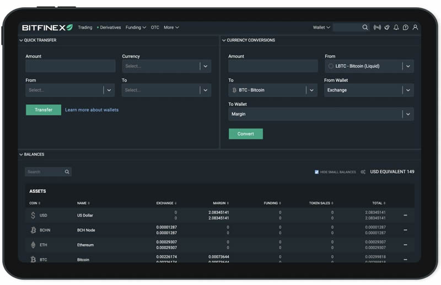
Task: Focus the top bar search field
Action: pos(347,28)
